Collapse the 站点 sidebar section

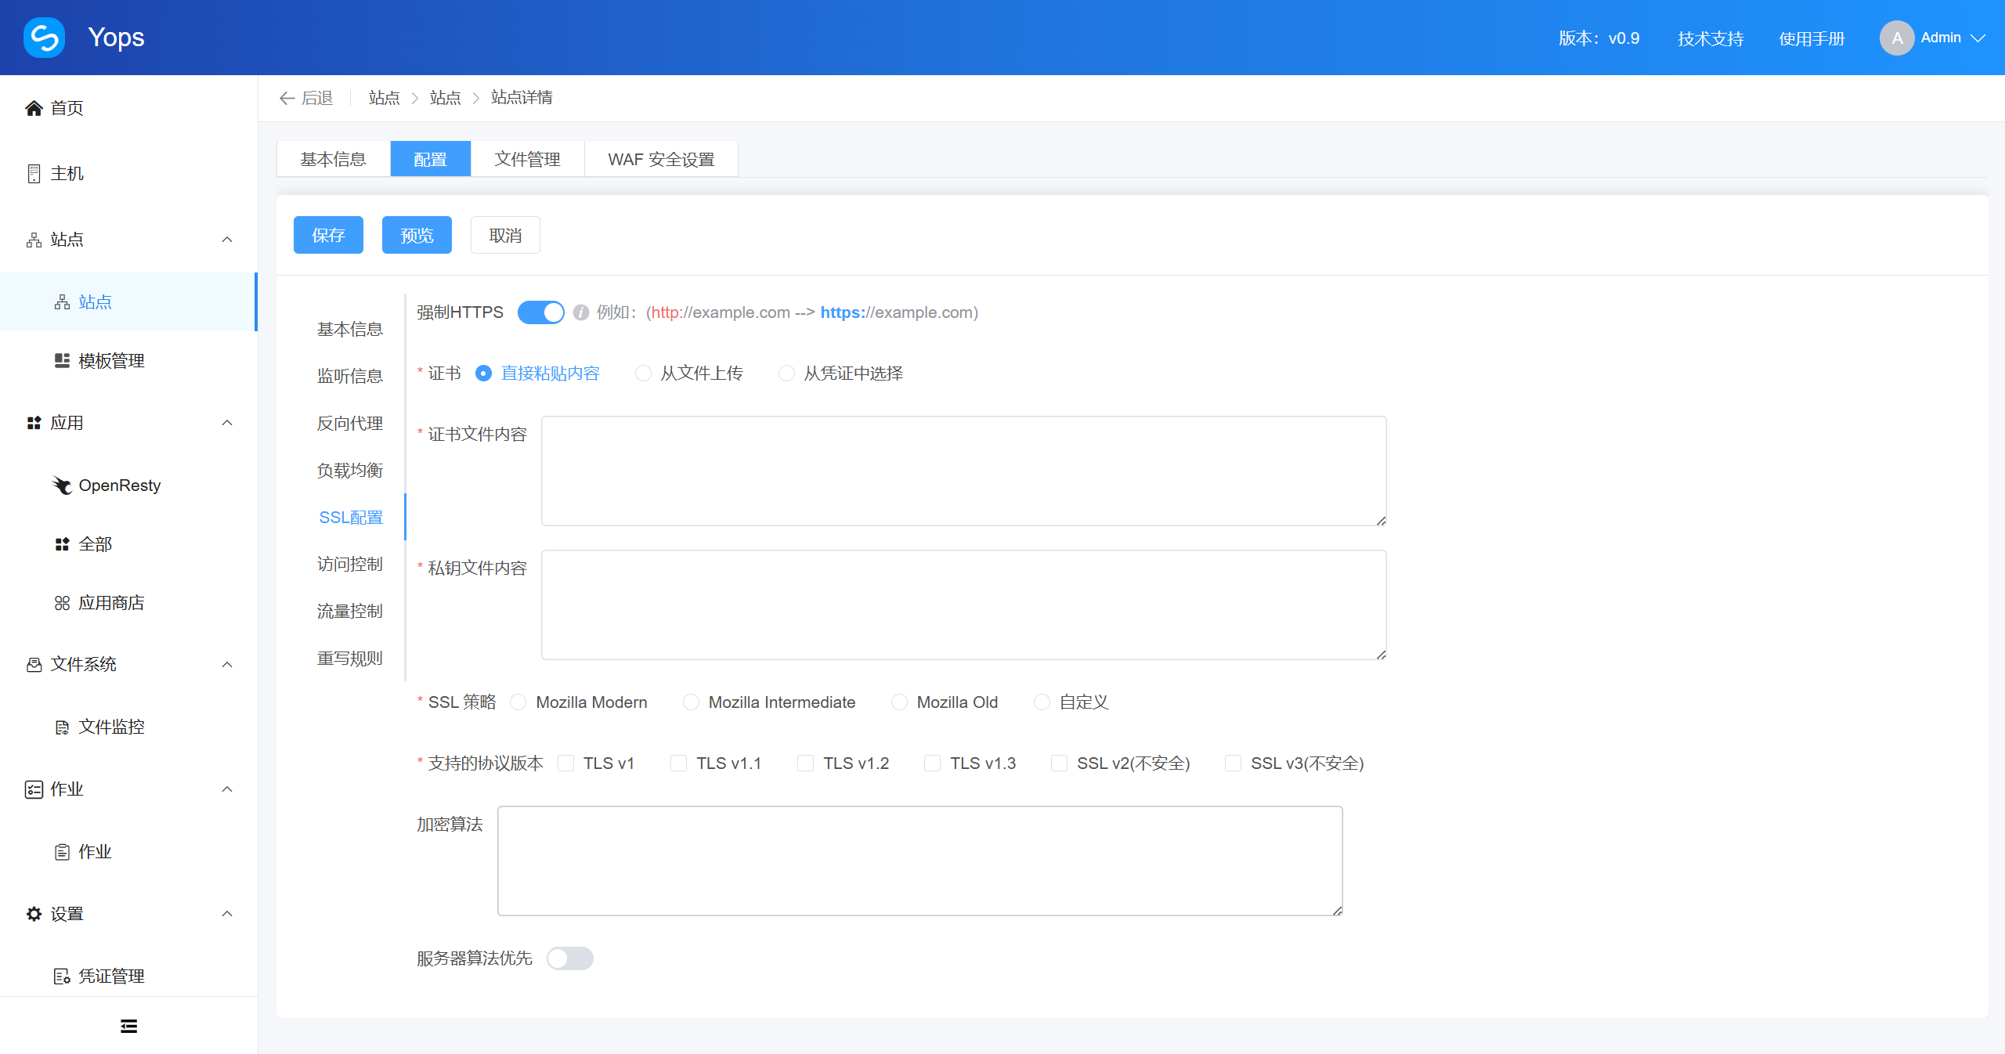pos(226,240)
